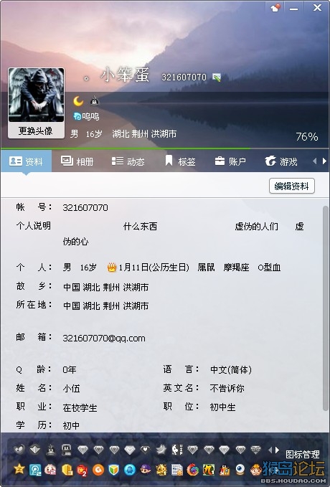Click the orange circular G icon
Viewport: 330px width, 487px height.
98,470
